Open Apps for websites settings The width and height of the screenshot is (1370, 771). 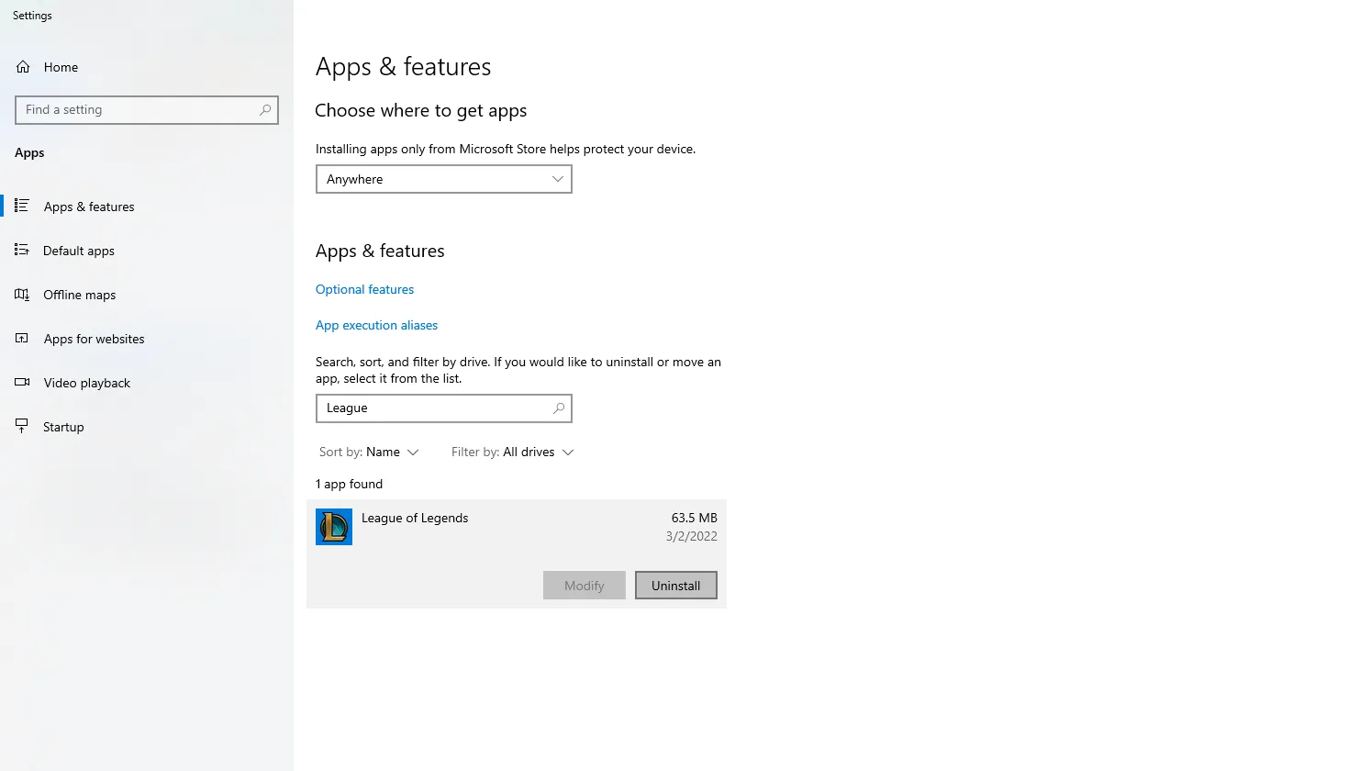pyautogui.click(x=95, y=339)
